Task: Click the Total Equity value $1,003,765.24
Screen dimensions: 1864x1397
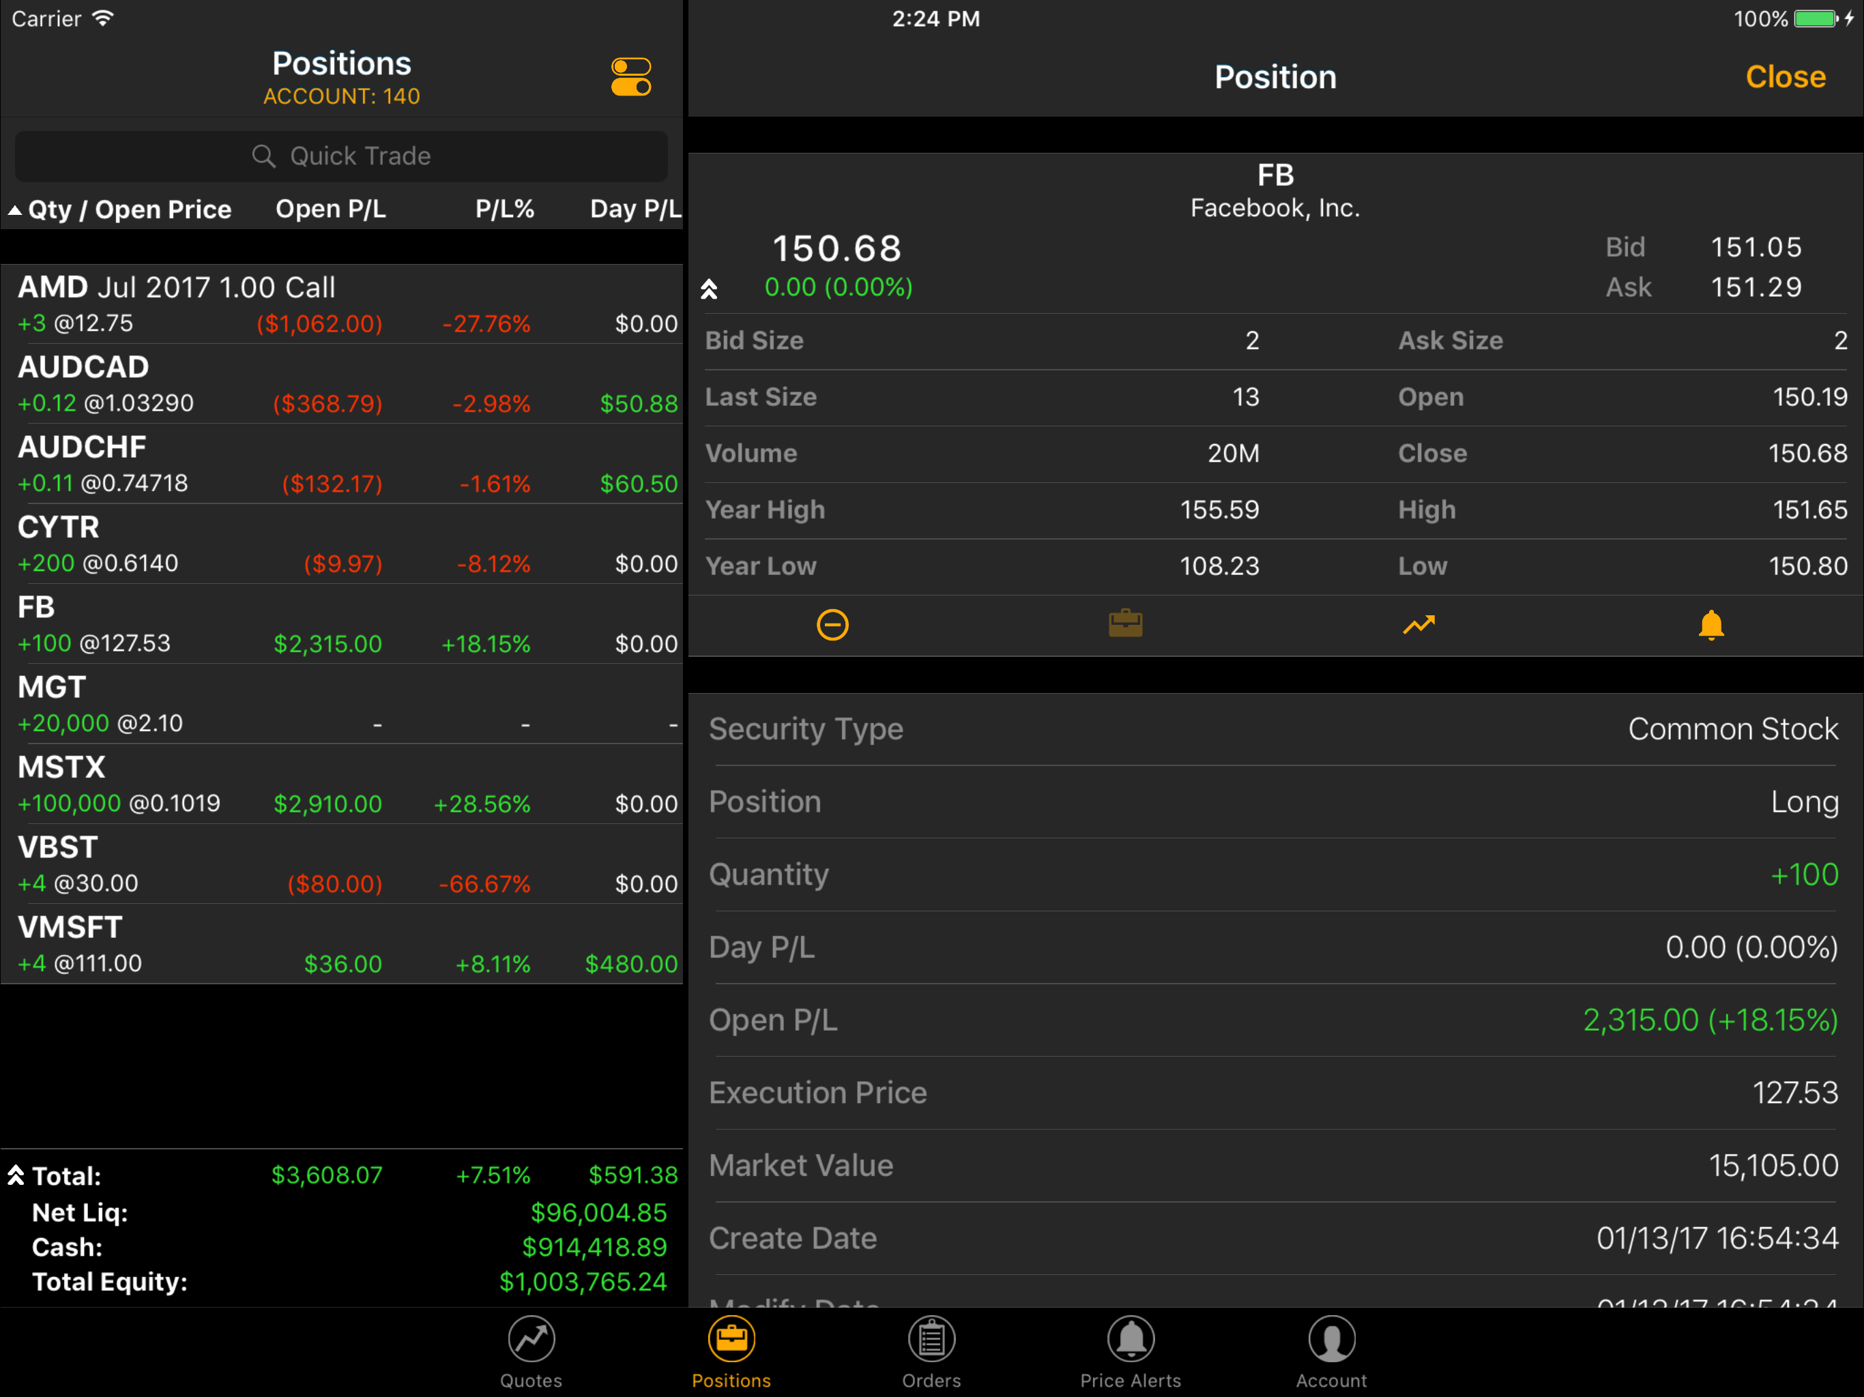Action: pos(583,1282)
